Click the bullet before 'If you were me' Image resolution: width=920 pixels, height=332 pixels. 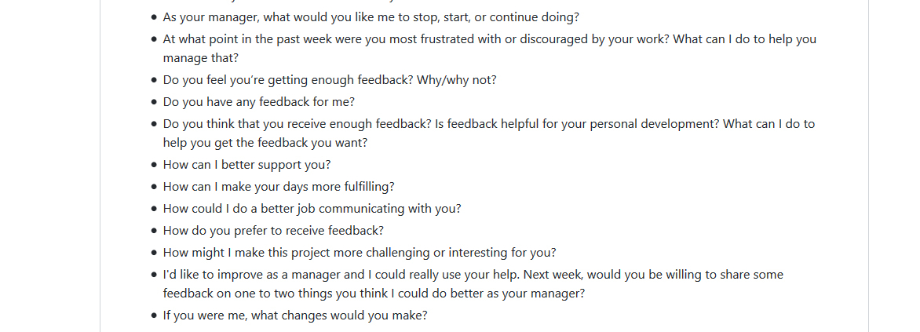[x=154, y=316]
